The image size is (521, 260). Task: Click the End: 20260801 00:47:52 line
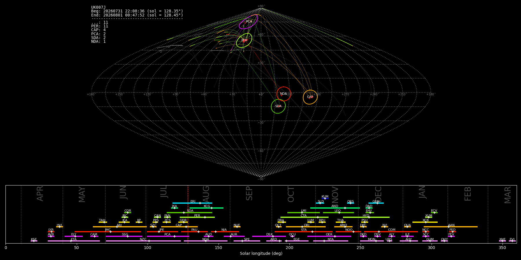pos(137,15)
